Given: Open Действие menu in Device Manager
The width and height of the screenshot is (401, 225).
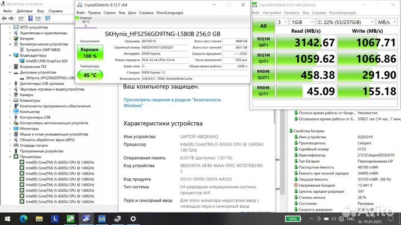Looking at the screenshot, I should click(25, 11).
